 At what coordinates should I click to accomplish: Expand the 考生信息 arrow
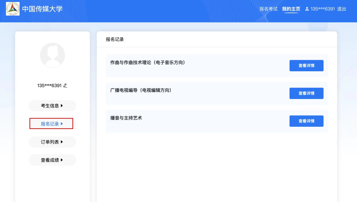point(62,106)
